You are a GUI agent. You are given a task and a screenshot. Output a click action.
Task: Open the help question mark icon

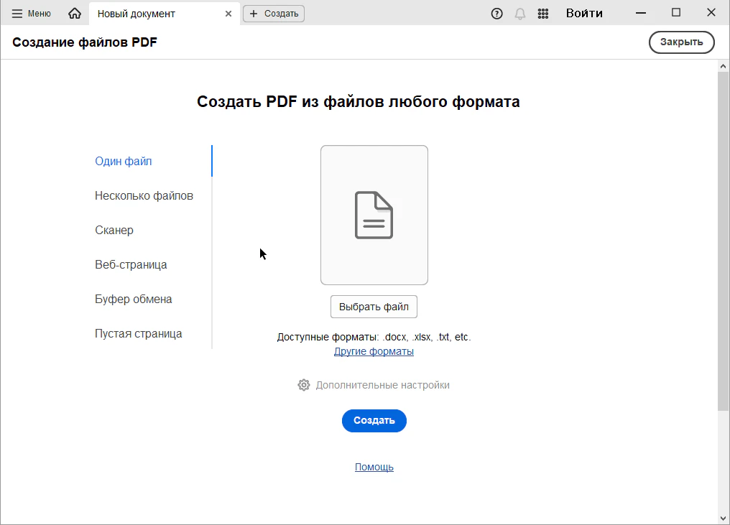pyautogui.click(x=496, y=14)
